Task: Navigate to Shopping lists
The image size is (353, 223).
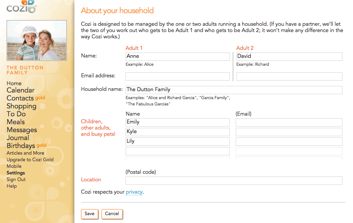Action: pos(21,106)
